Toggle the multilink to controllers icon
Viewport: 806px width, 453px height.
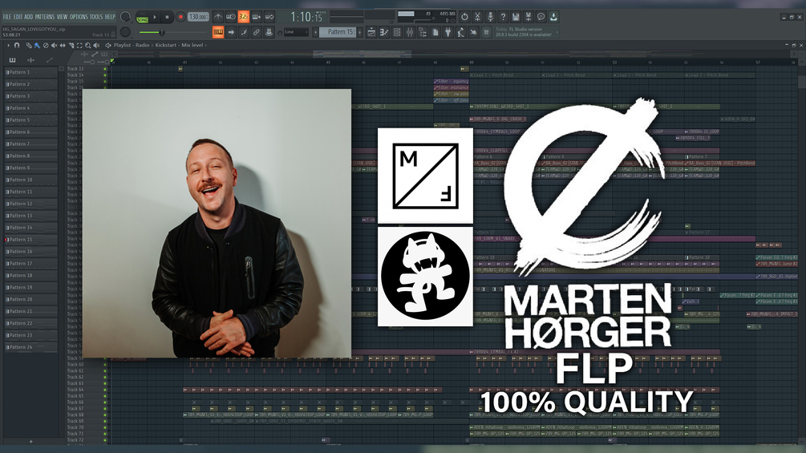point(256,32)
